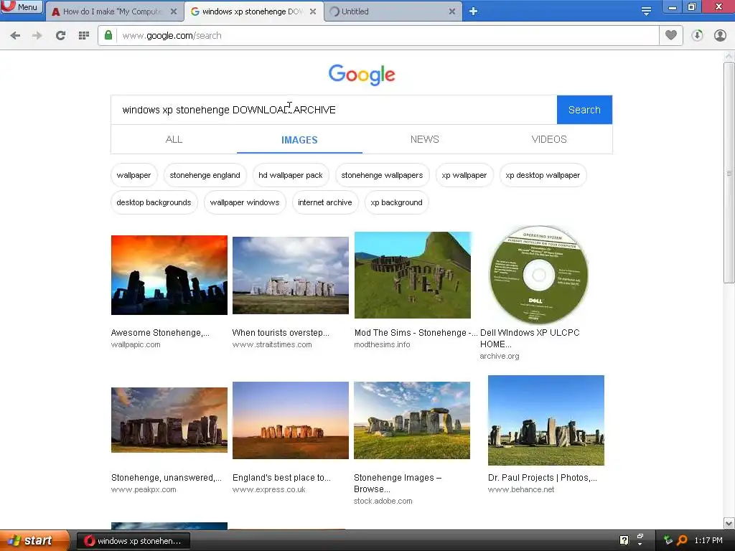This screenshot has height=551, width=735.
Task: Go back with the browser back arrow
Action: click(x=15, y=36)
